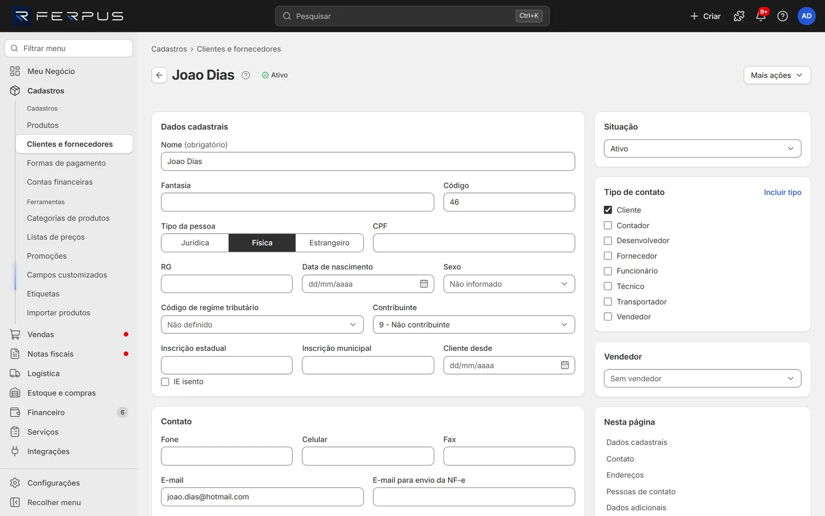Focus the Pesquisar search box

click(412, 16)
